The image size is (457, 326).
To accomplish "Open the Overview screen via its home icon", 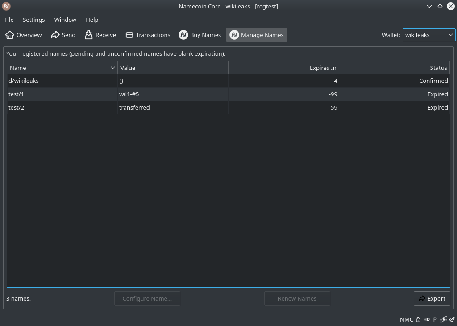I will click(x=10, y=35).
